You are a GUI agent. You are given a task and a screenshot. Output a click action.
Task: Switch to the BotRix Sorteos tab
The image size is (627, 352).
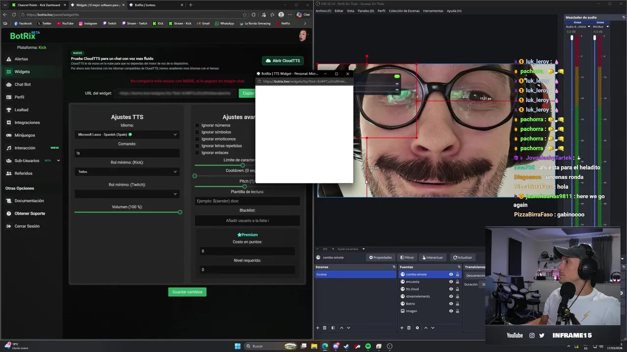click(x=157, y=5)
